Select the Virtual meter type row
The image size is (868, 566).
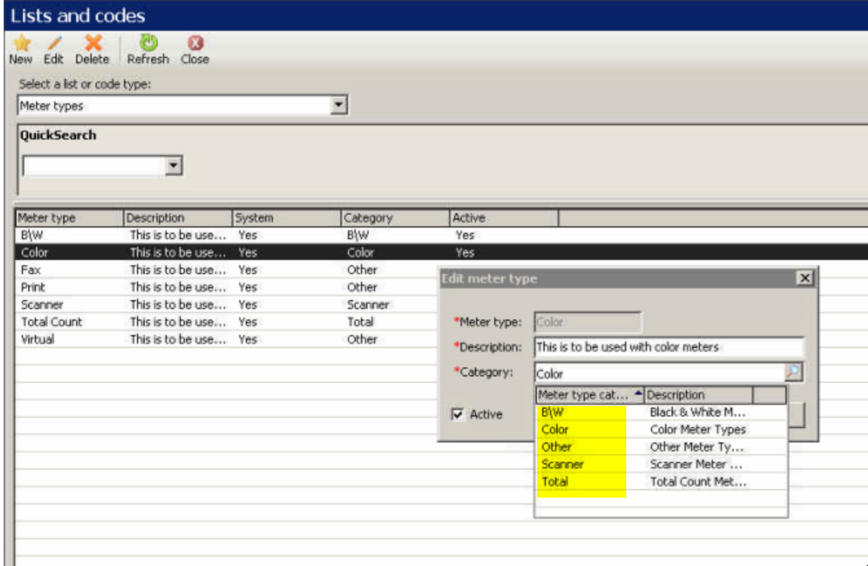[x=227, y=339]
